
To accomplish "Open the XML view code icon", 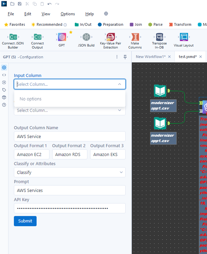I will 4,75.
